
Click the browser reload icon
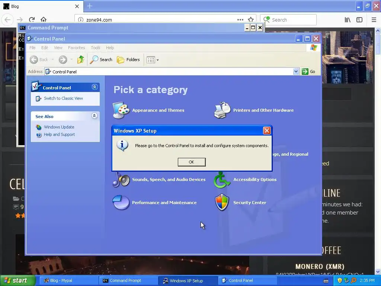click(32, 19)
